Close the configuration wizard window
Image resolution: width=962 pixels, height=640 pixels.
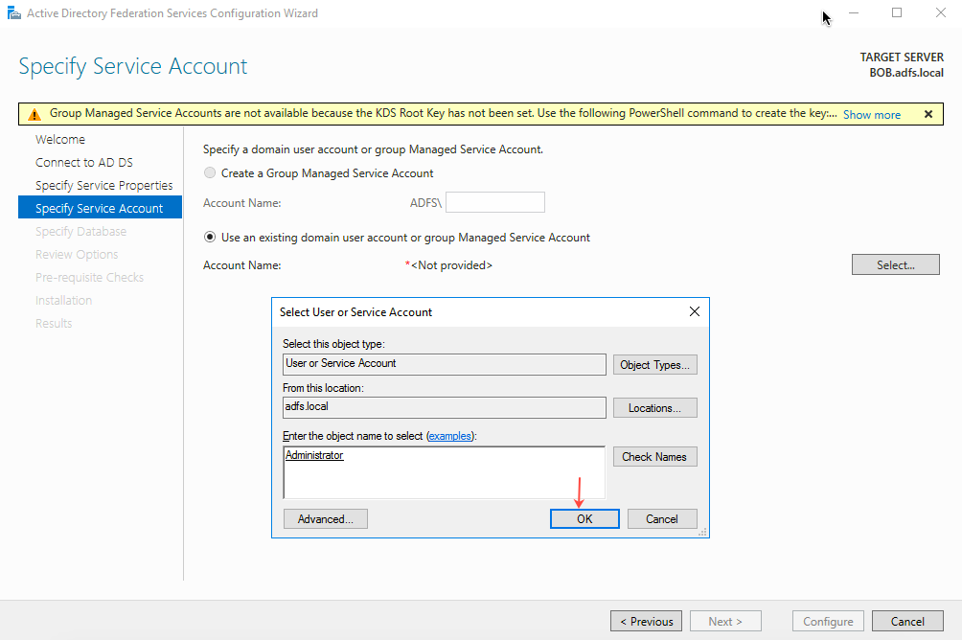(x=941, y=12)
